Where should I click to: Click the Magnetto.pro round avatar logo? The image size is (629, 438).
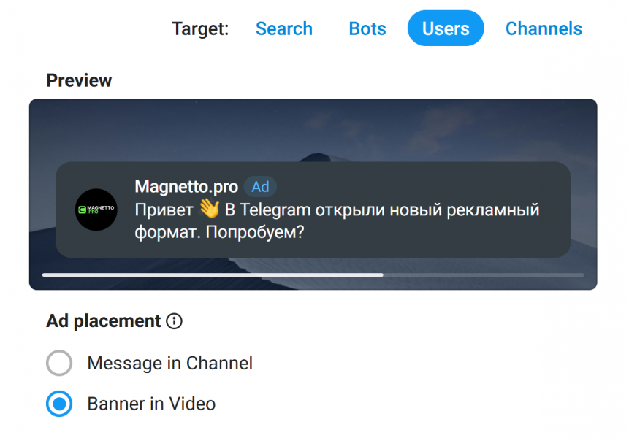tap(96, 210)
